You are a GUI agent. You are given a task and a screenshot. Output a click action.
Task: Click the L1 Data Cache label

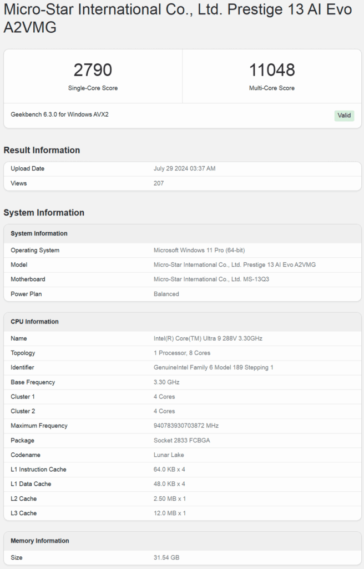pos(31,484)
